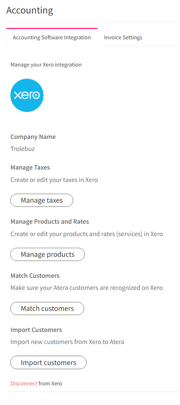Click the Xero logo icon
This screenshot has width=180, height=405.
(x=27, y=95)
